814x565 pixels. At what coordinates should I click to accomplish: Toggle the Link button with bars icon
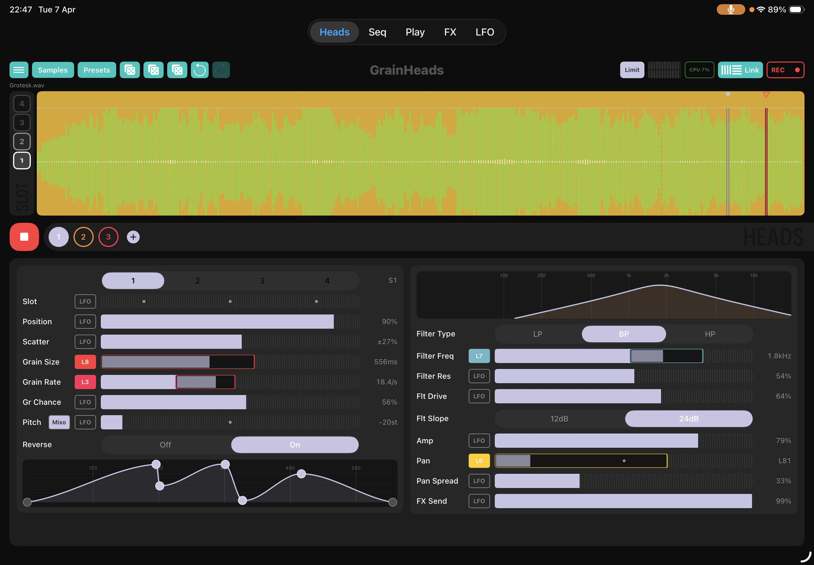coord(740,70)
